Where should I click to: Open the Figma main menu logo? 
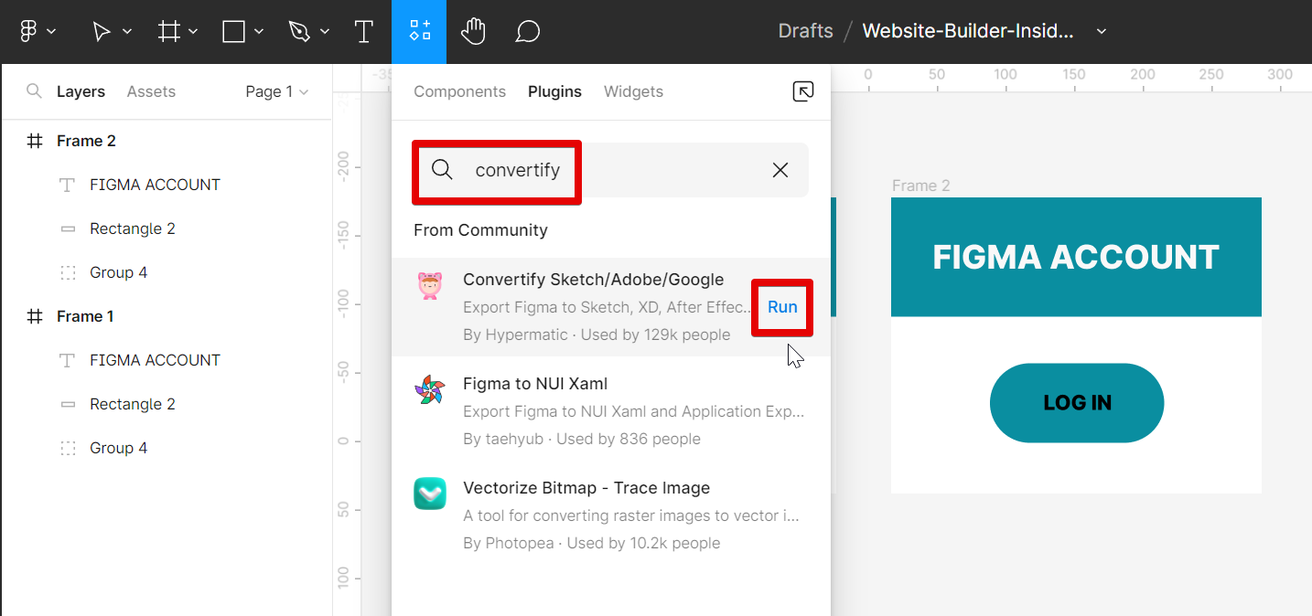pyautogui.click(x=28, y=31)
